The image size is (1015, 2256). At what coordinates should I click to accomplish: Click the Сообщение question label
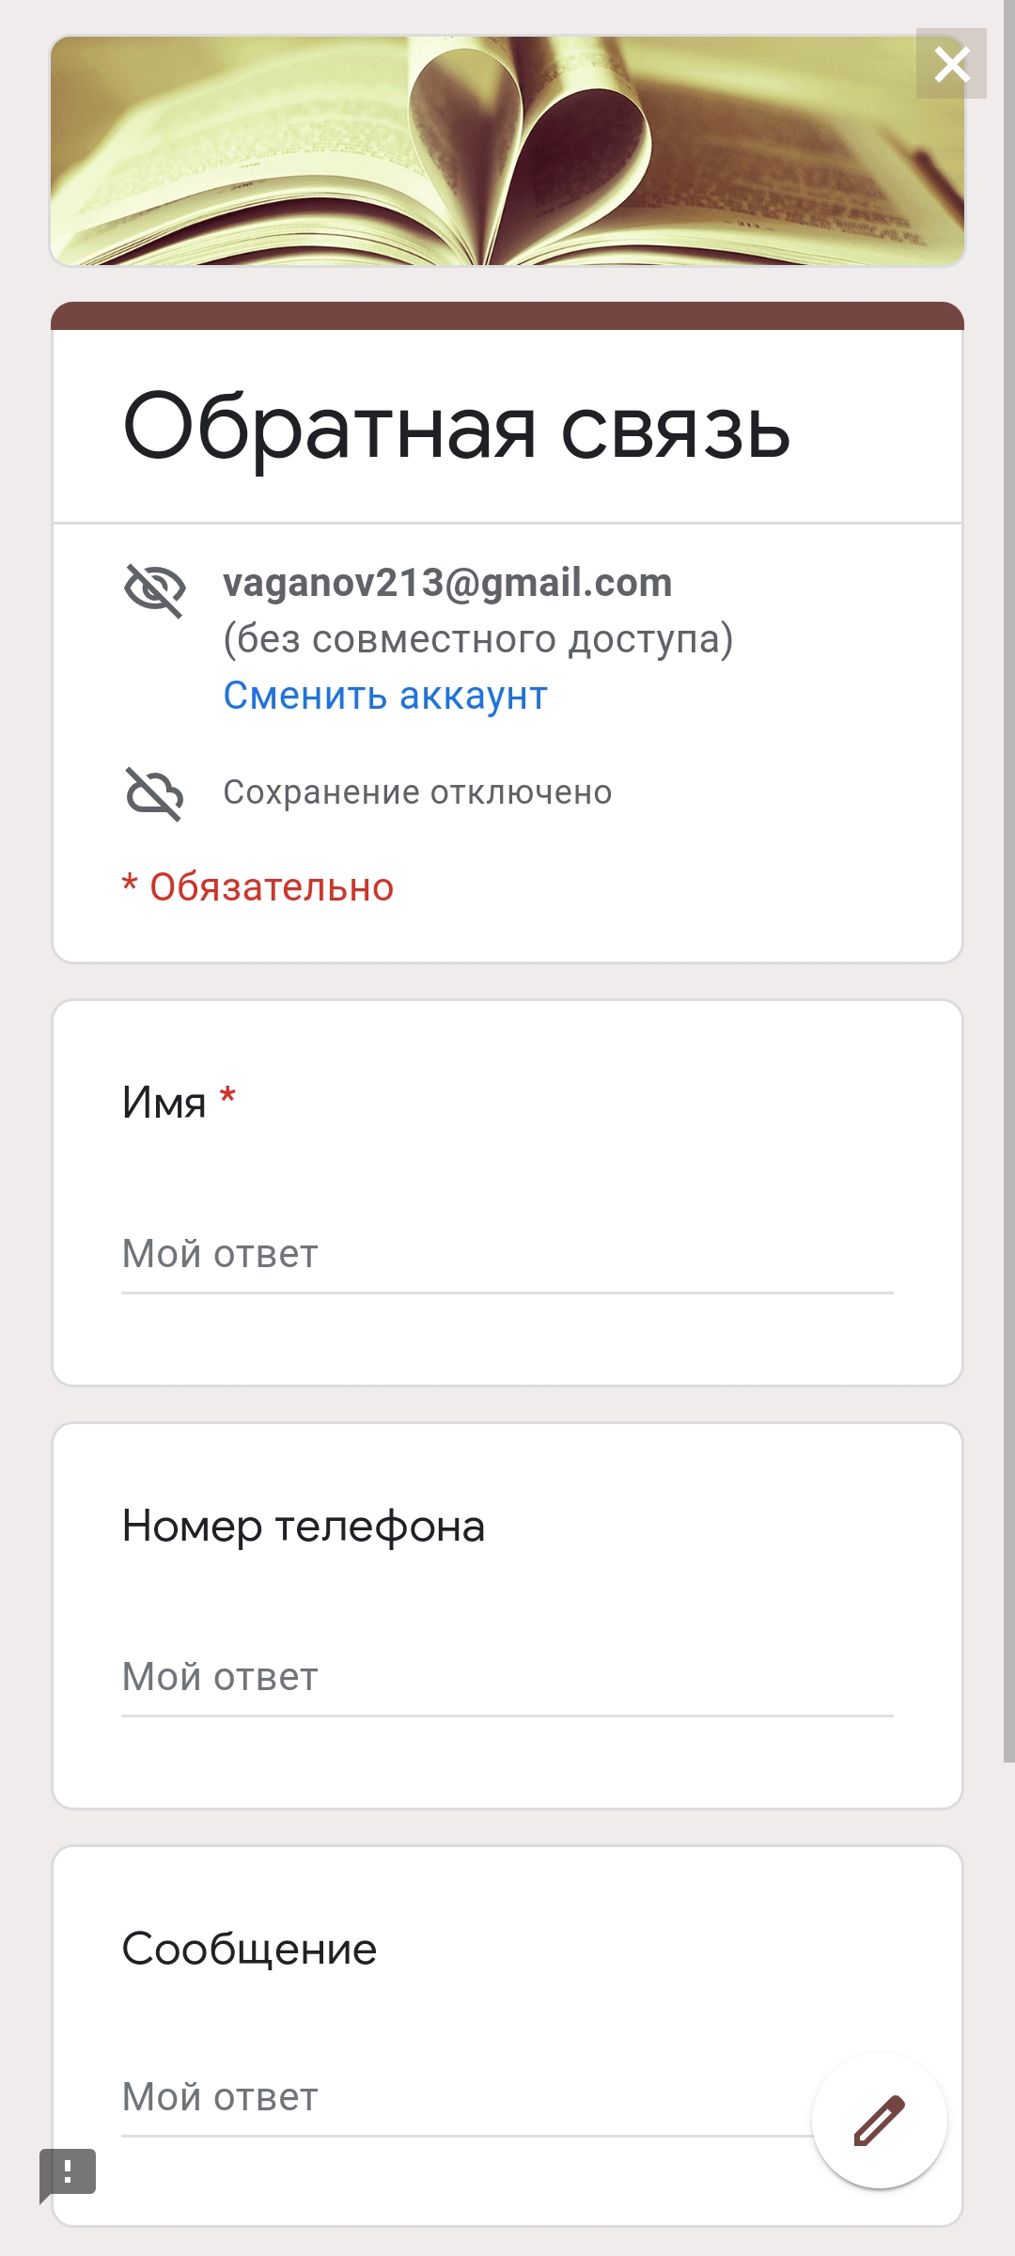[250, 1949]
